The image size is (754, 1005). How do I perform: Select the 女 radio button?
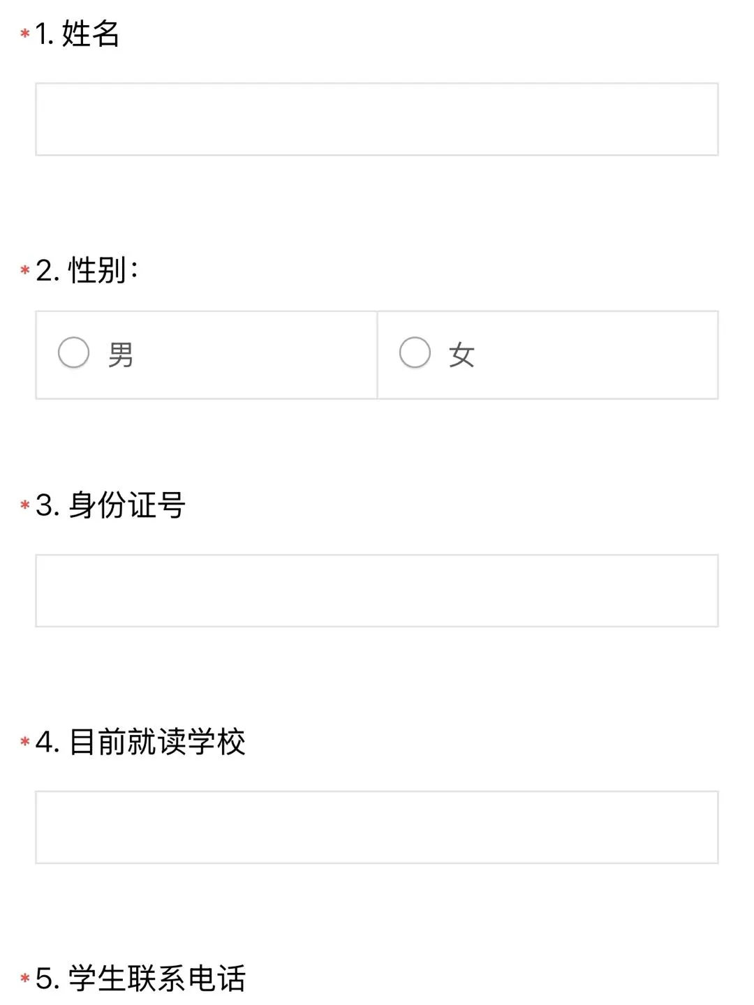pyautogui.click(x=415, y=352)
